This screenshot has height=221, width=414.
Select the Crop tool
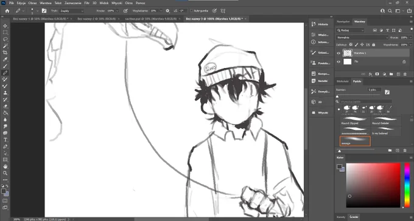5,52
